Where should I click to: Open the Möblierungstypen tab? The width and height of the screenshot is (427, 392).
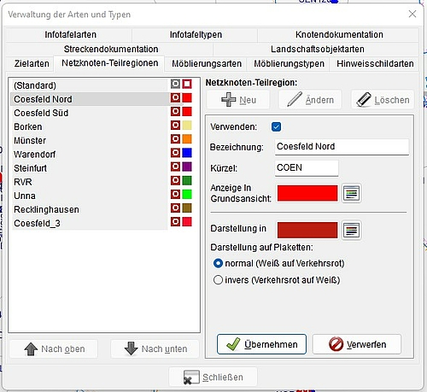pyautogui.click(x=289, y=63)
